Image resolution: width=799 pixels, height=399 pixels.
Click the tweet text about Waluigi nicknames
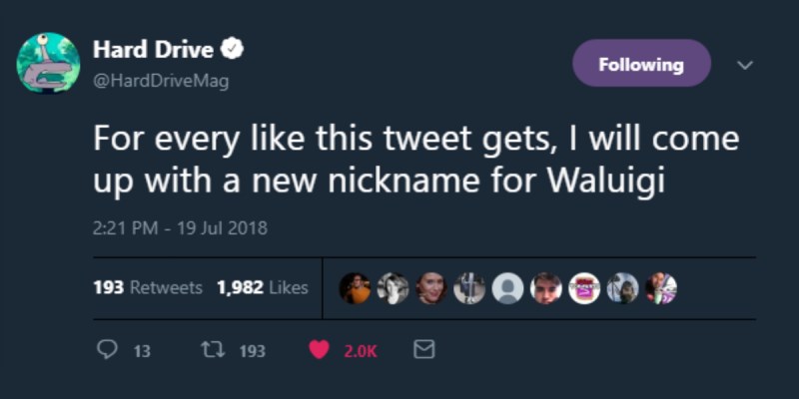coord(414,161)
